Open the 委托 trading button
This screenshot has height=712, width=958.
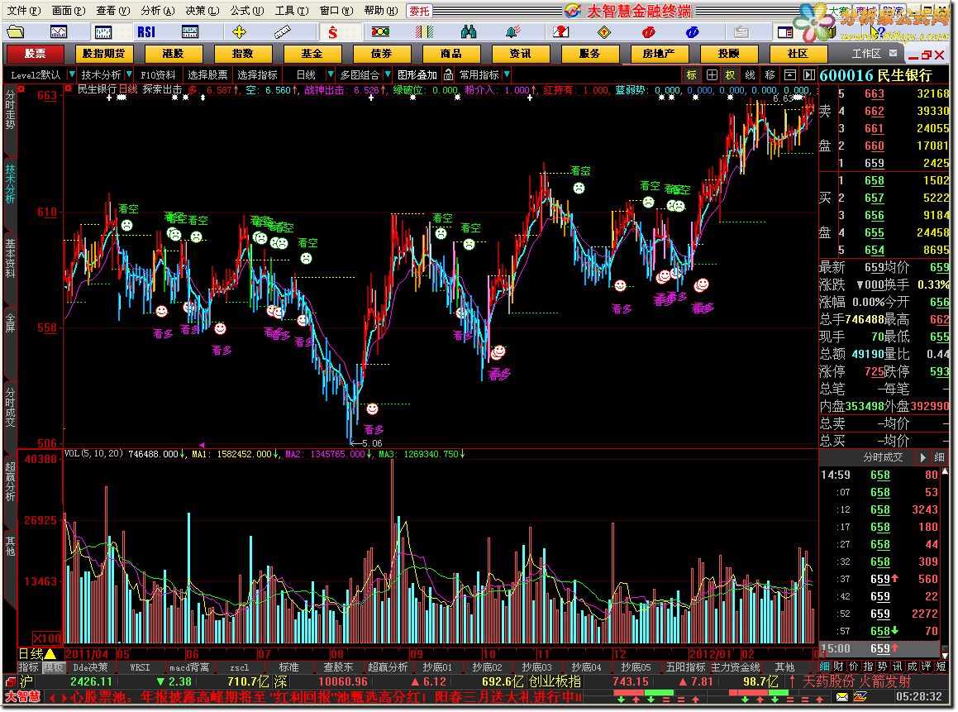[420, 11]
